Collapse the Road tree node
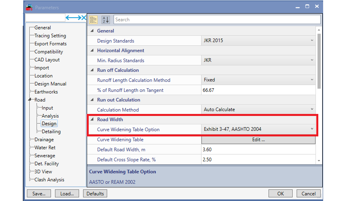 pyautogui.click(x=30, y=100)
